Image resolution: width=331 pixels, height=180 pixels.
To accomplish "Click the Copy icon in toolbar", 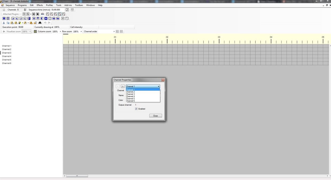I will [8, 23].
